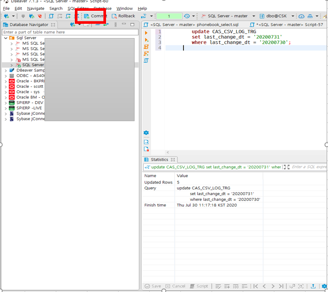
Task: Click the green transaction count field showing 1
Action: (x=169, y=16)
